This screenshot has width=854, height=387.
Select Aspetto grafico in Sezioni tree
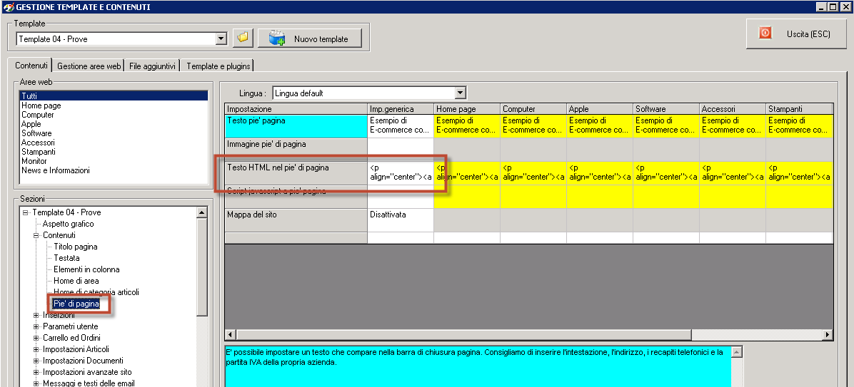coord(68,224)
